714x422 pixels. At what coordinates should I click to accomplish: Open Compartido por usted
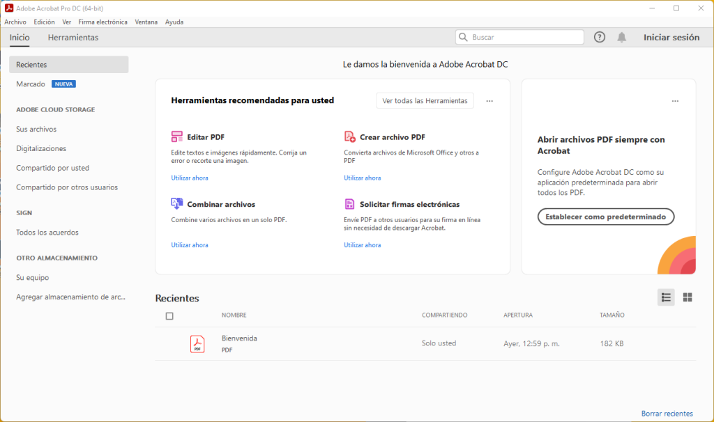point(53,168)
